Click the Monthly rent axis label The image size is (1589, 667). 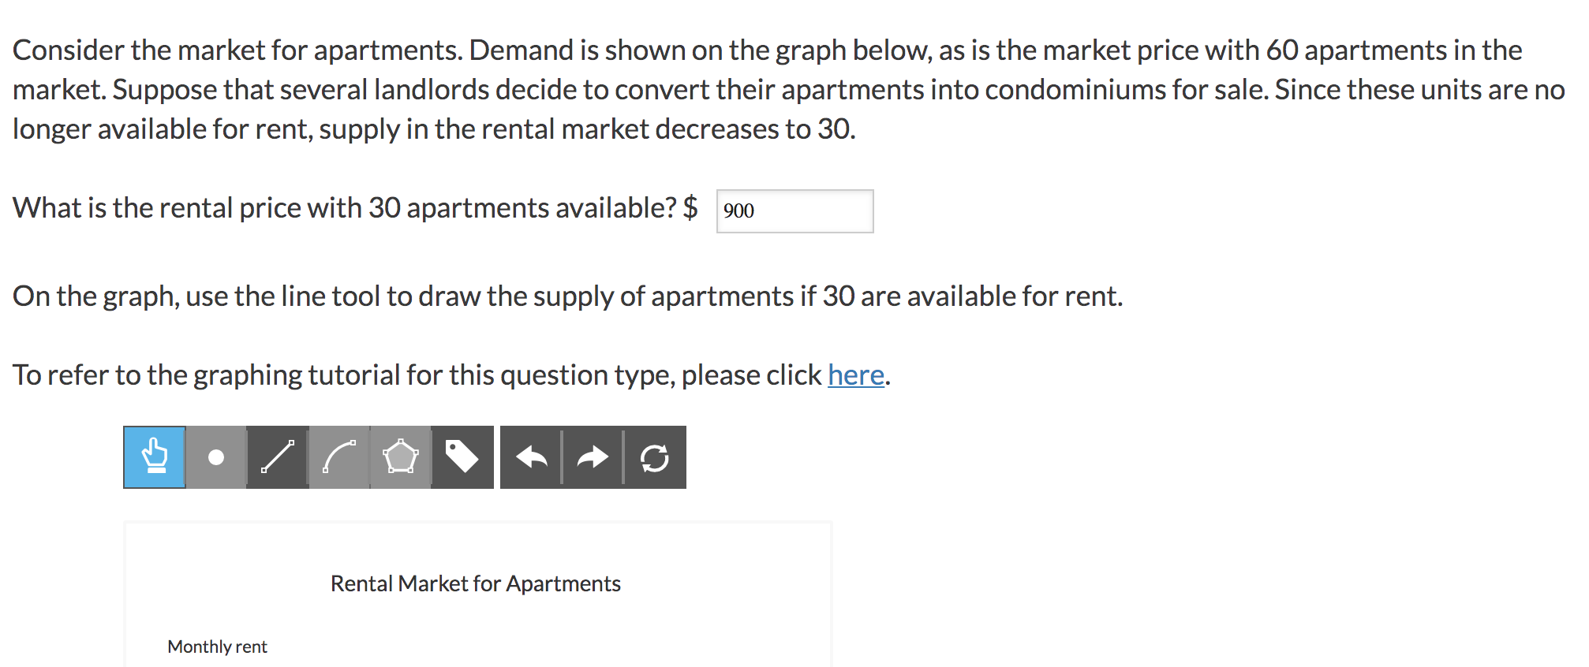point(216,647)
